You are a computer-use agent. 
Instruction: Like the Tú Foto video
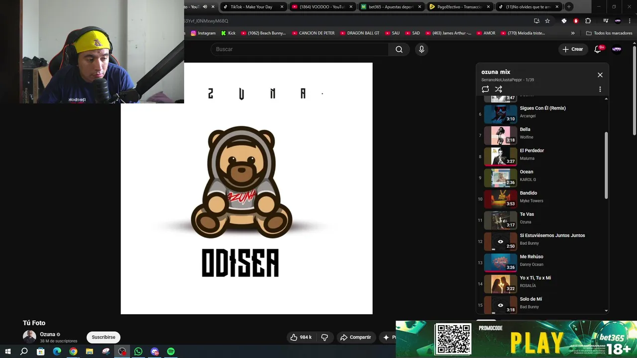pos(301,337)
